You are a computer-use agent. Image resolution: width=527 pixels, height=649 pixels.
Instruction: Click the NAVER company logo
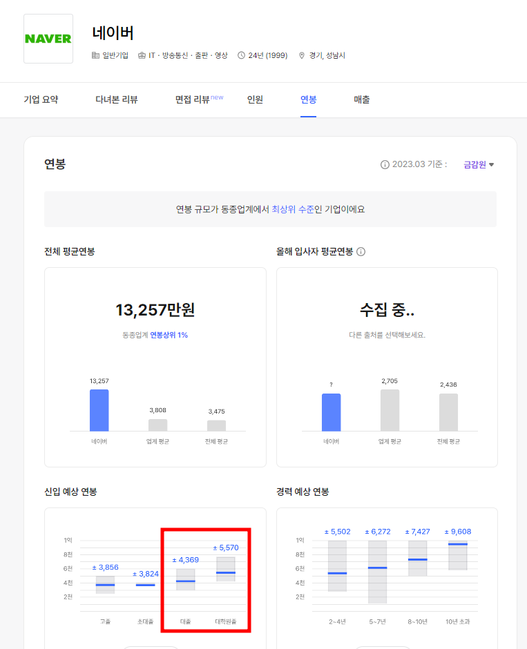click(48, 39)
